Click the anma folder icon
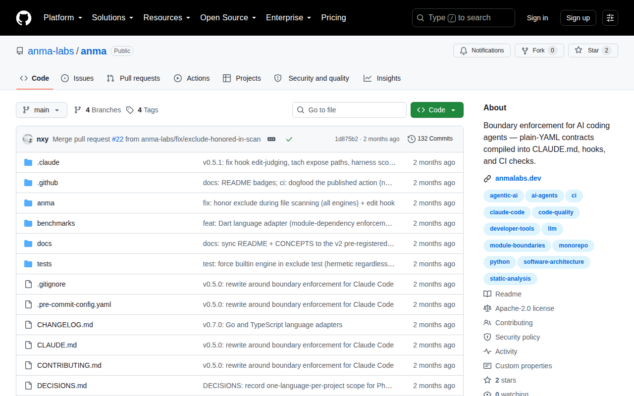 tap(28, 203)
